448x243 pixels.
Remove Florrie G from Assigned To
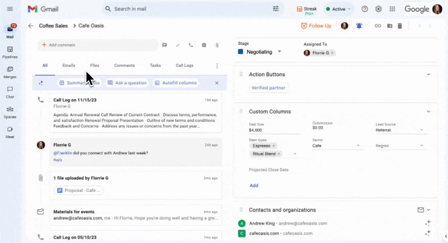click(x=332, y=53)
